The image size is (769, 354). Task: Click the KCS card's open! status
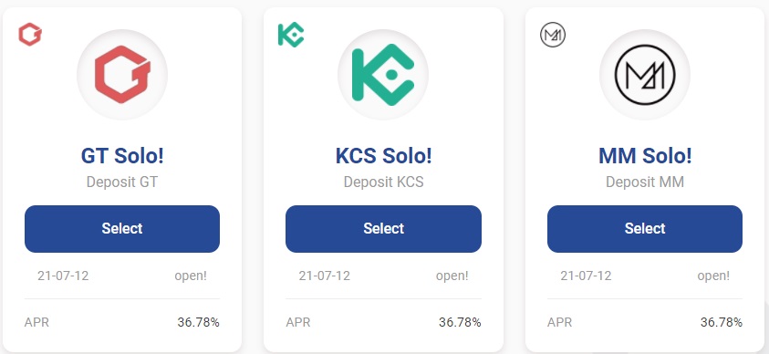[452, 276]
